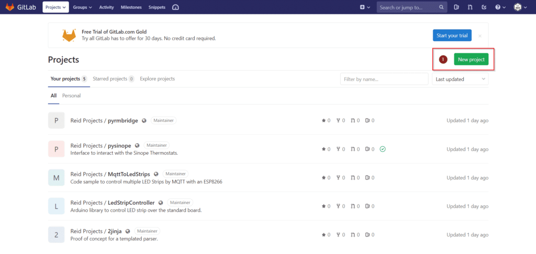Click Maintainer badge on LedStripController row
Viewport: 536px width, 254px height.
[180, 202]
